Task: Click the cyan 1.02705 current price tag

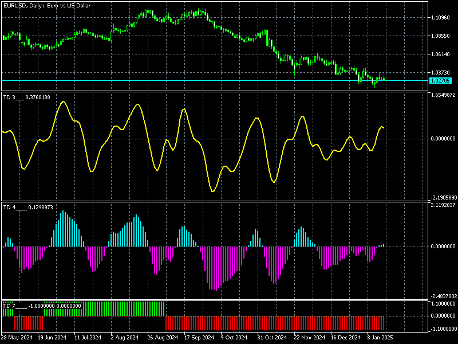Action: pyautogui.click(x=440, y=81)
